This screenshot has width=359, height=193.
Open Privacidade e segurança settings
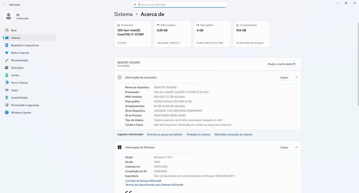[x=29, y=105]
